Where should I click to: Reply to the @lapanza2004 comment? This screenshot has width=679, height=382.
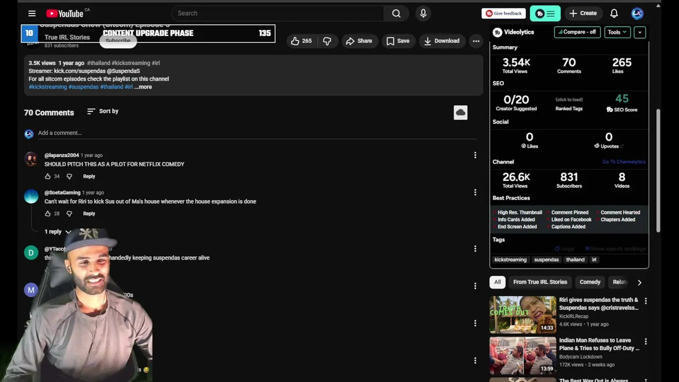(89, 176)
